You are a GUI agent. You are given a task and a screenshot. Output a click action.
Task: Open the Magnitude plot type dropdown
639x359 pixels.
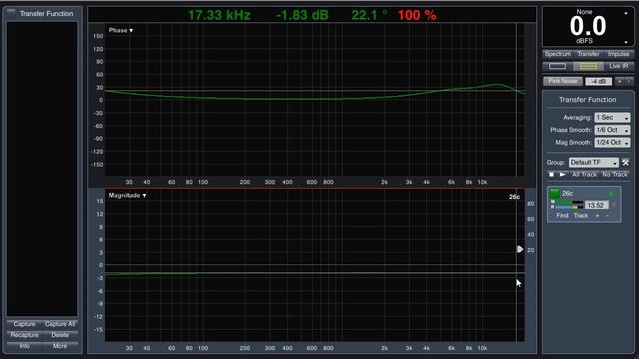coord(127,195)
